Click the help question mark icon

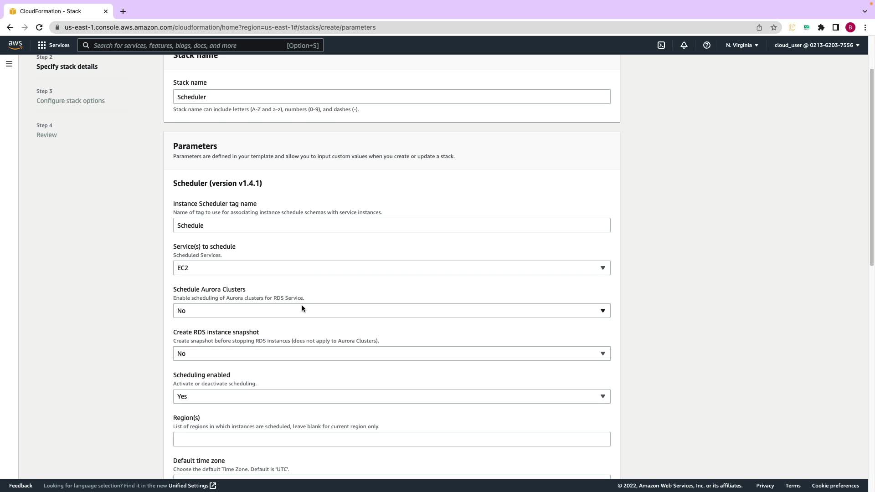point(706,45)
